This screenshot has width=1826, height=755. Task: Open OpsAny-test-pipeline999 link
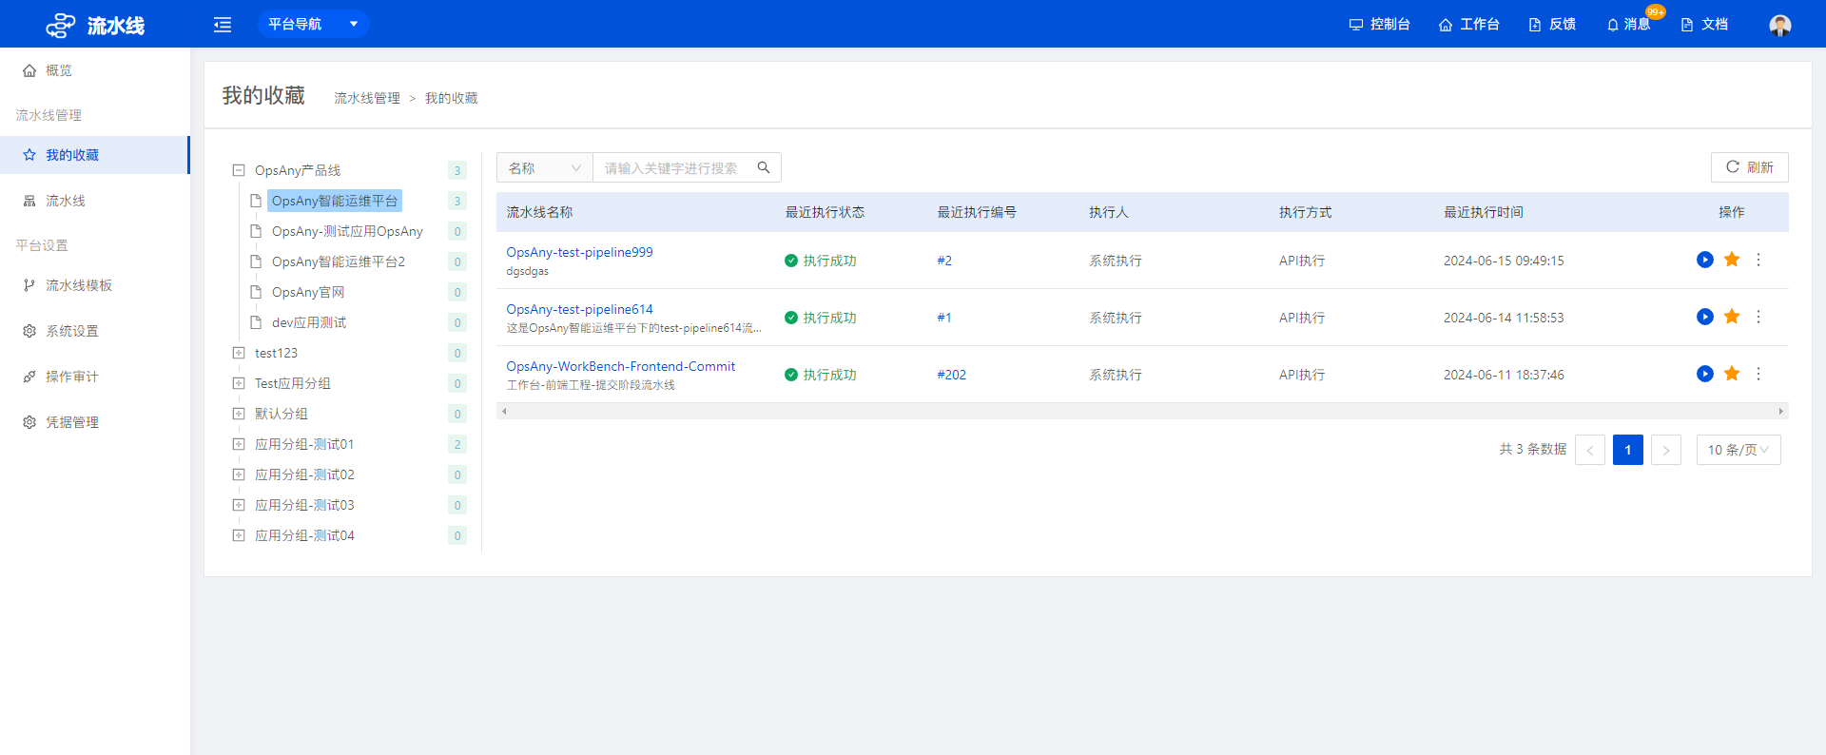tap(579, 252)
